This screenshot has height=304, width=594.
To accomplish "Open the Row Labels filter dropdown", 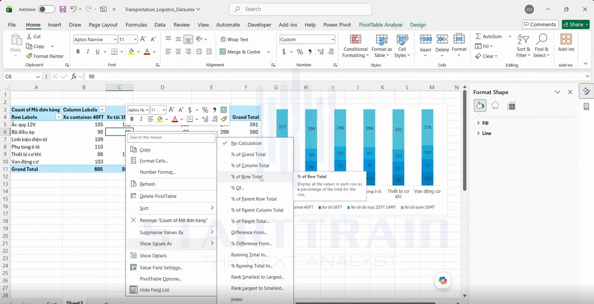I will [x=58, y=117].
